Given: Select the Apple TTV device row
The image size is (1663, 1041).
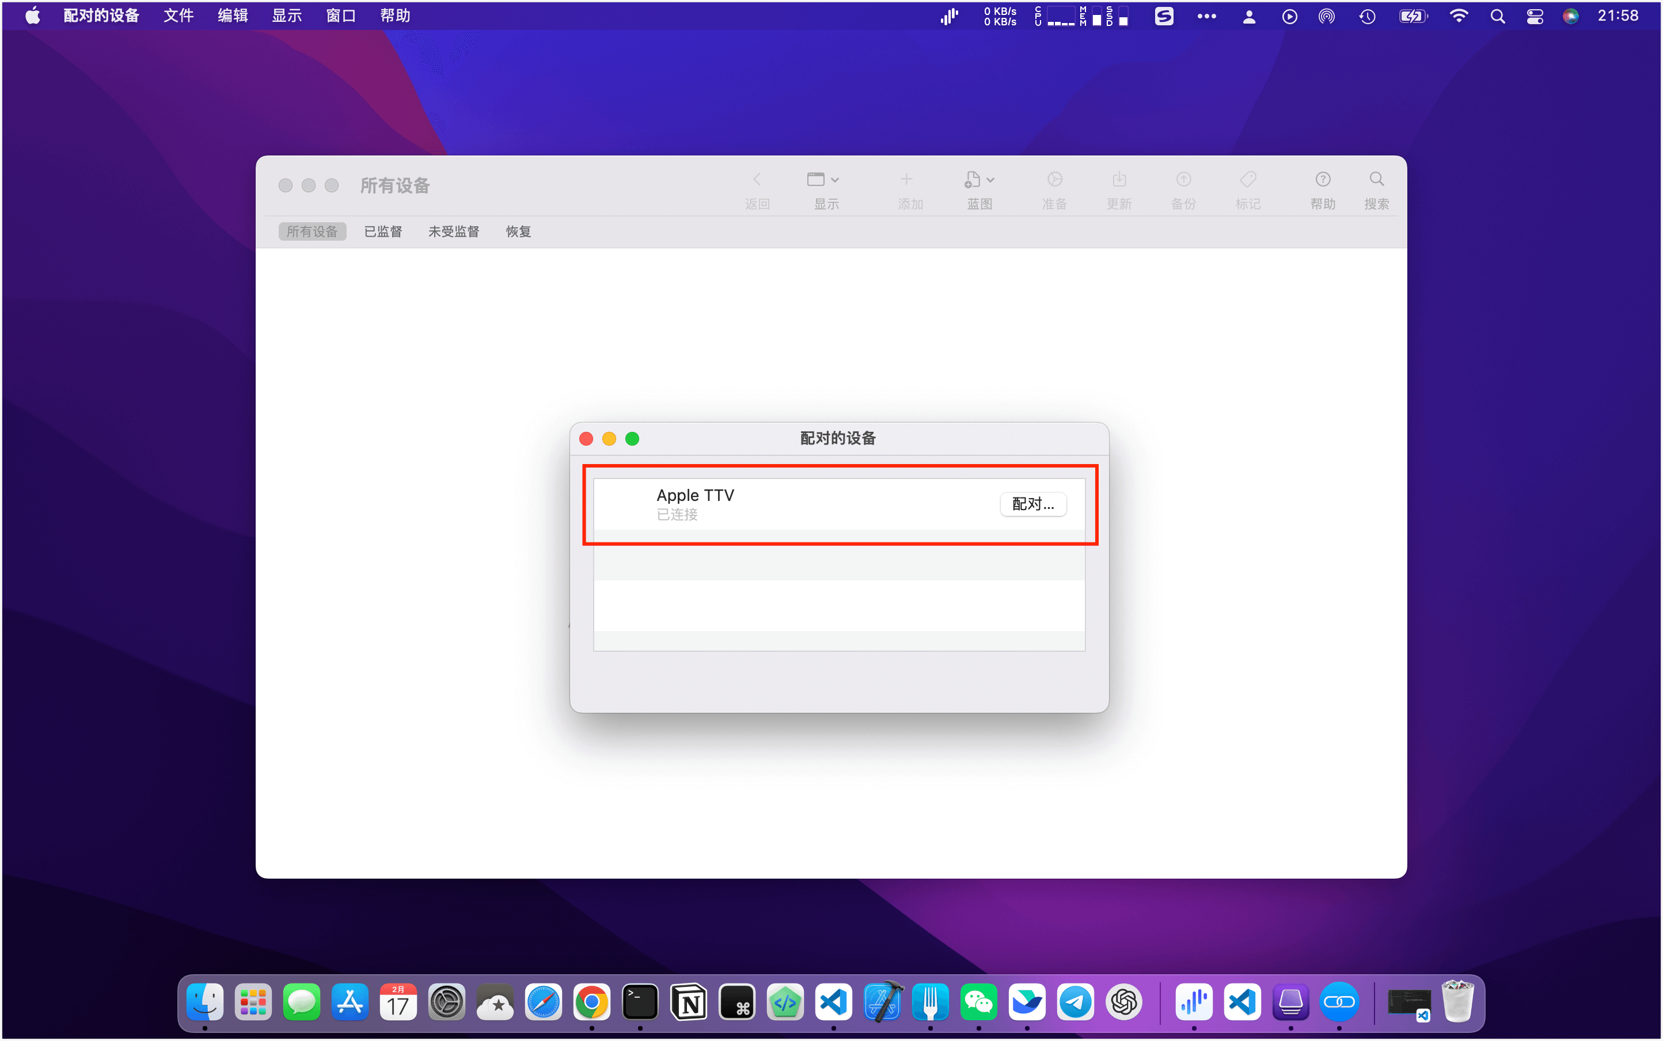Looking at the screenshot, I should [x=839, y=504].
